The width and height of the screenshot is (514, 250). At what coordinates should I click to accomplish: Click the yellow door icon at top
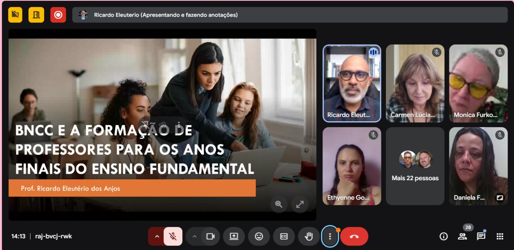point(36,15)
